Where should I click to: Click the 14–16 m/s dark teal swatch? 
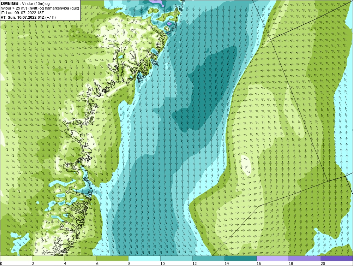[241, 258]
